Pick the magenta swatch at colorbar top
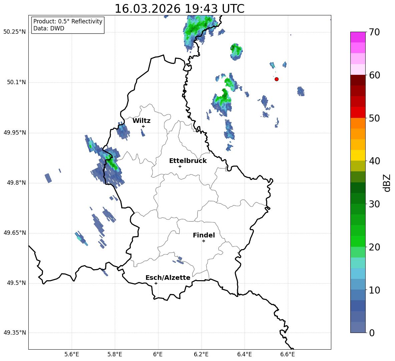 click(x=358, y=37)
